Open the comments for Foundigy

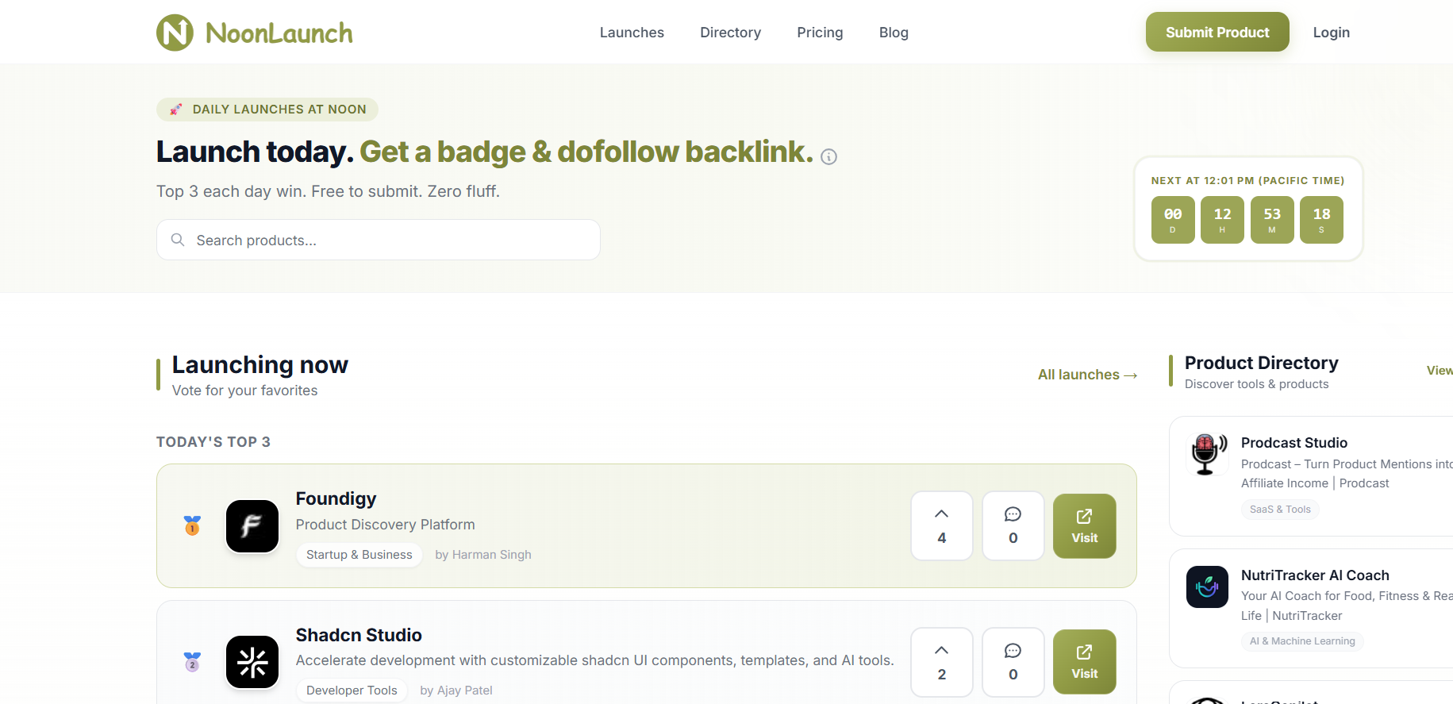pyautogui.click(x=1013, y=526)
